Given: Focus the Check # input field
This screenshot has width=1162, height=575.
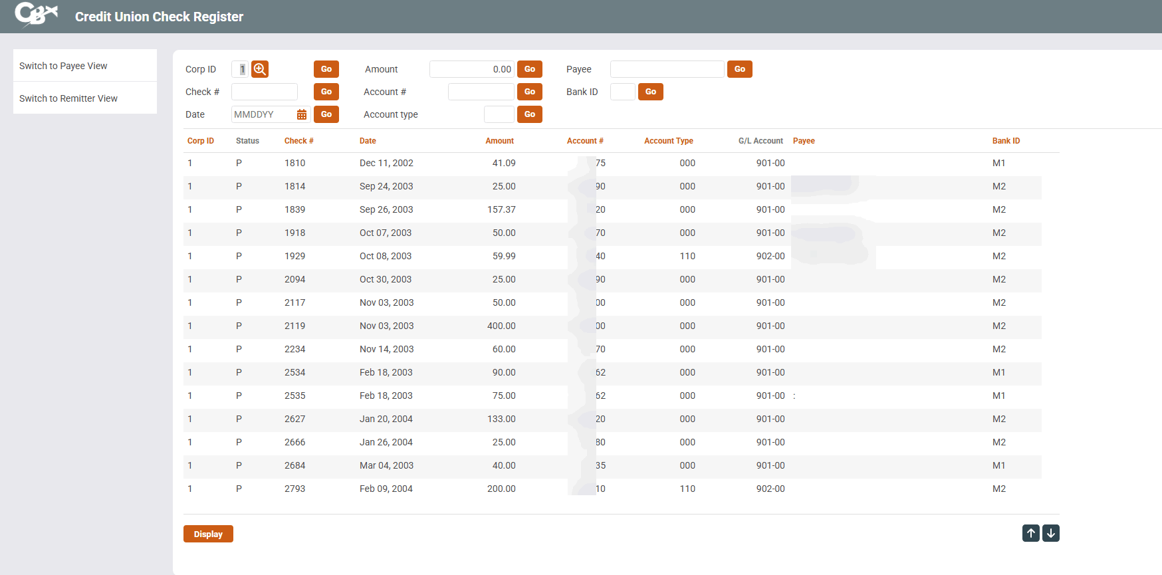Looking at the screenshot, I should 265,92.
